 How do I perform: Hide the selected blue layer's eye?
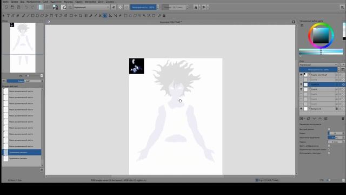click(301, 84)
